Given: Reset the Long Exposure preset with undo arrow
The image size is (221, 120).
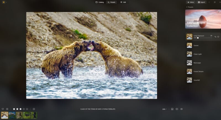Looking at the screenshot, I should pyautogui.click(x=215, y=37).
